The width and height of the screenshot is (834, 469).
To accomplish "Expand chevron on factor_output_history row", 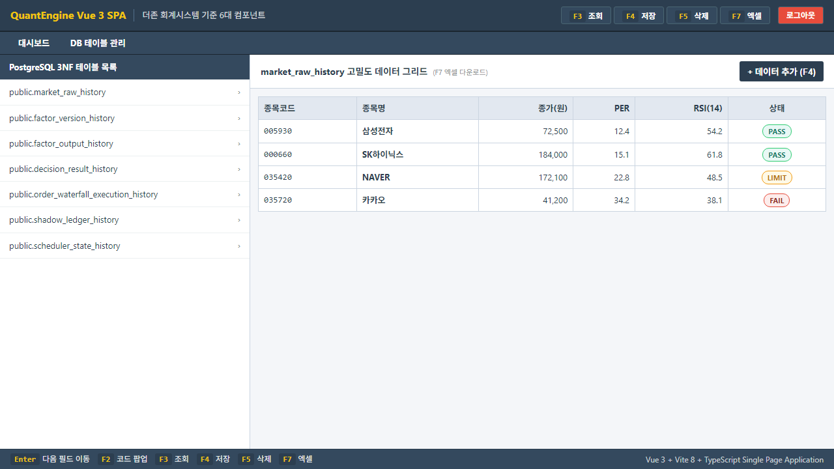I will click(239, 143).
